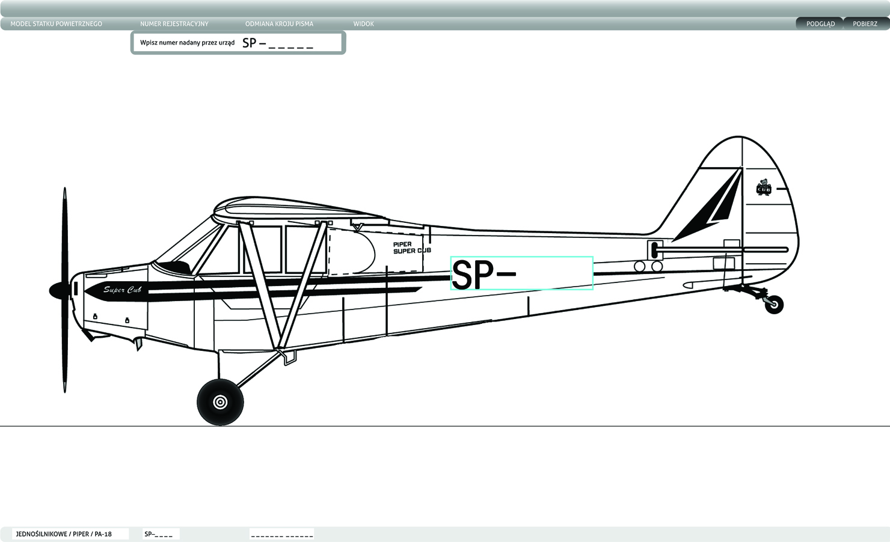Select the SP- registration marking on fuselage

click(522, 273)
